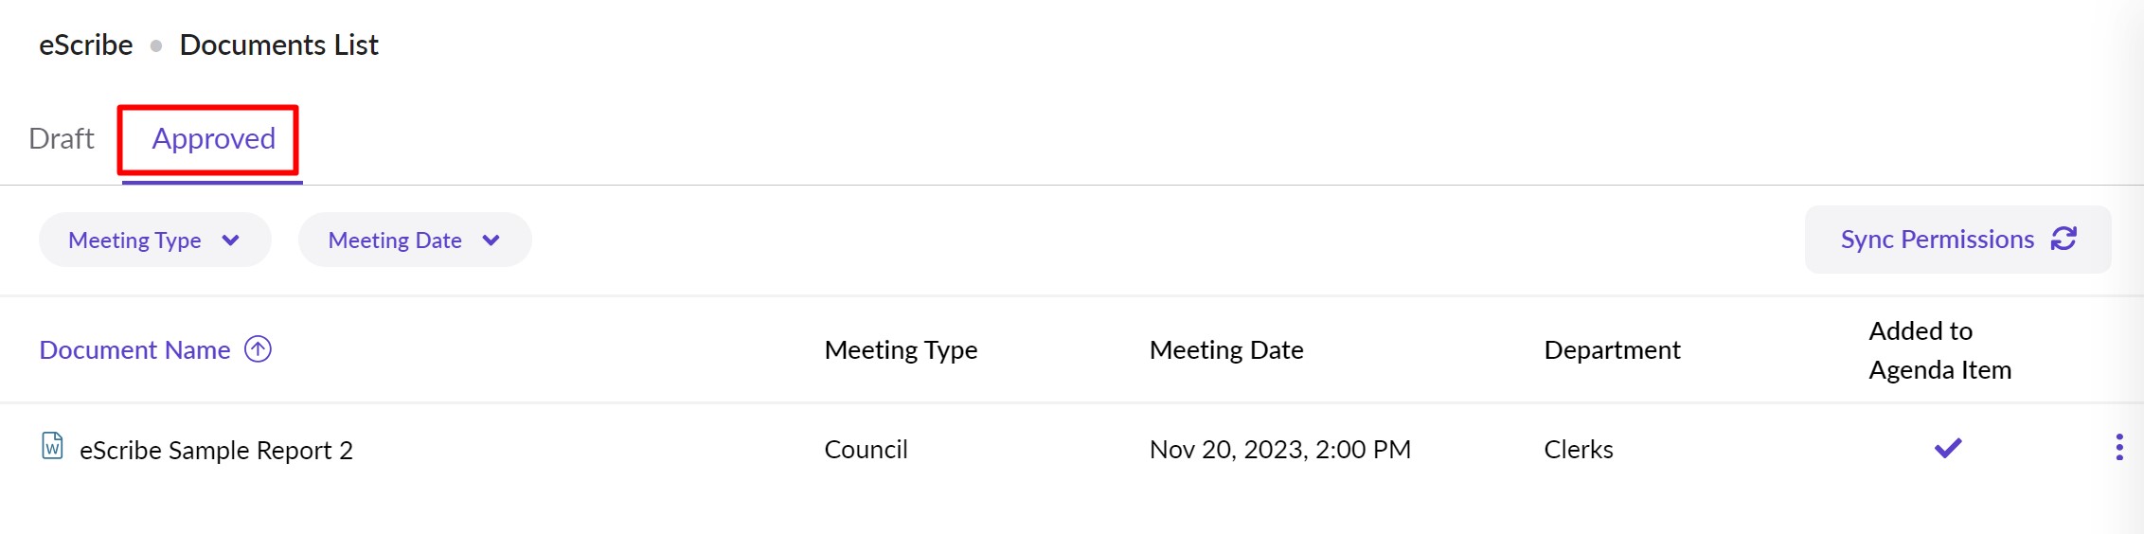Click the Sync Permissions button label
This screenshot has width=2144, height=534.
[x=1937, y=240]
